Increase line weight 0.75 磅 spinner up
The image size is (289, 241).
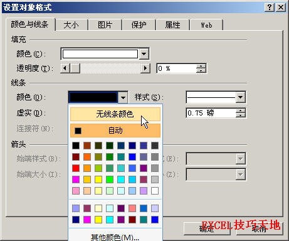point(241,110)
